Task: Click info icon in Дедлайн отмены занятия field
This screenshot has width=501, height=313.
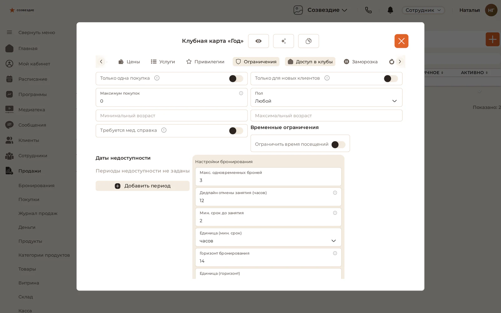Action: tap(335, 193)
